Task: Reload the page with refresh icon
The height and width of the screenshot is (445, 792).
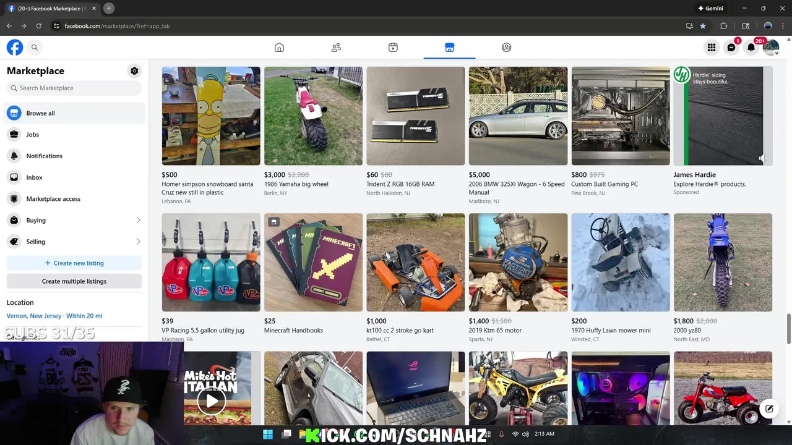Action: point(38,26)
